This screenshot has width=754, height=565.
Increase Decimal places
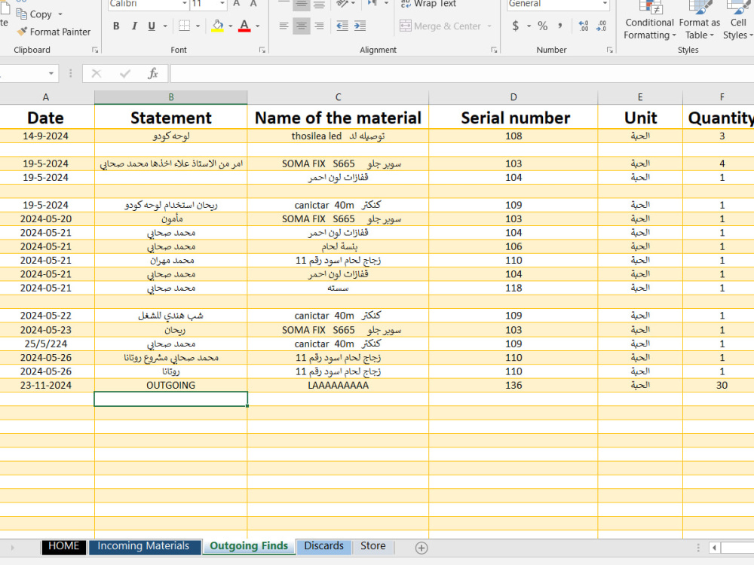pos(584,26)
